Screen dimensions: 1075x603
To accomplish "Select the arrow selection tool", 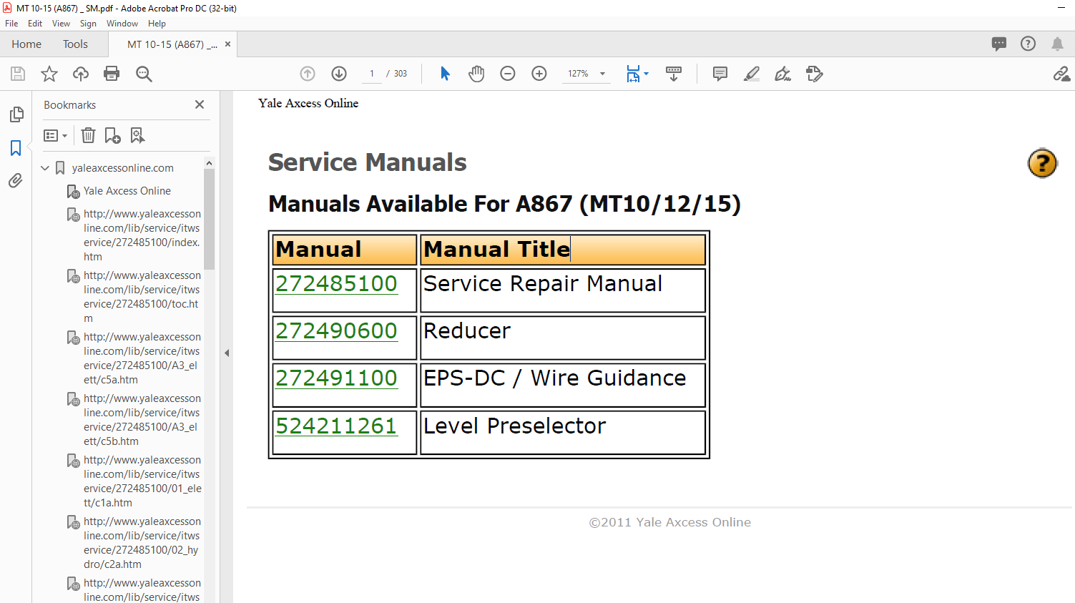I will tap(445, 74).
